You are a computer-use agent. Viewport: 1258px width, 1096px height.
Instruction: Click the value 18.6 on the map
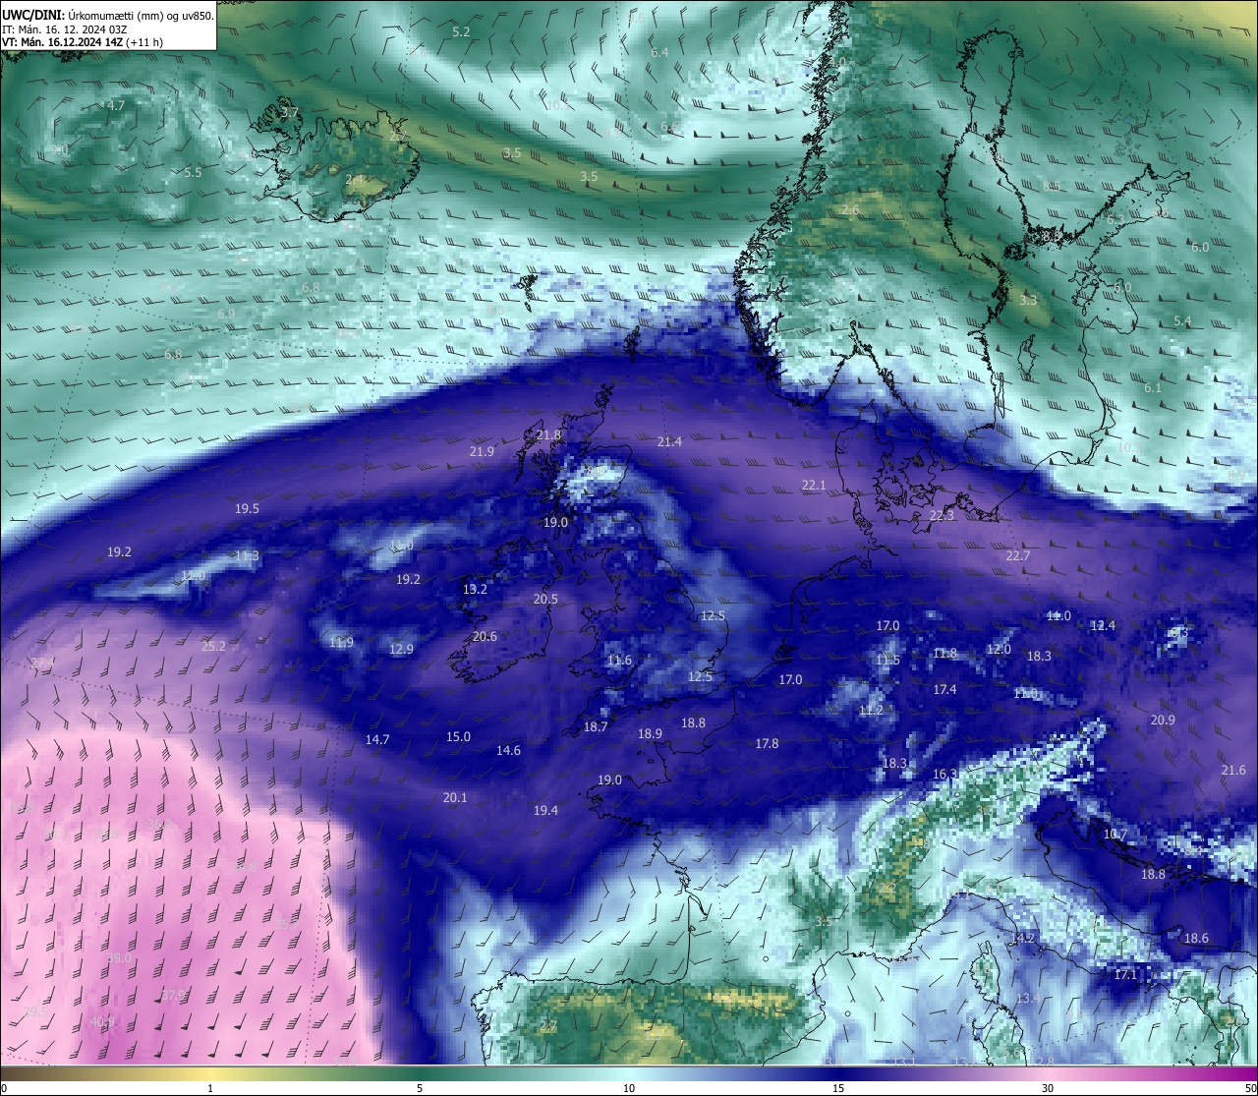coord(1196,938)
